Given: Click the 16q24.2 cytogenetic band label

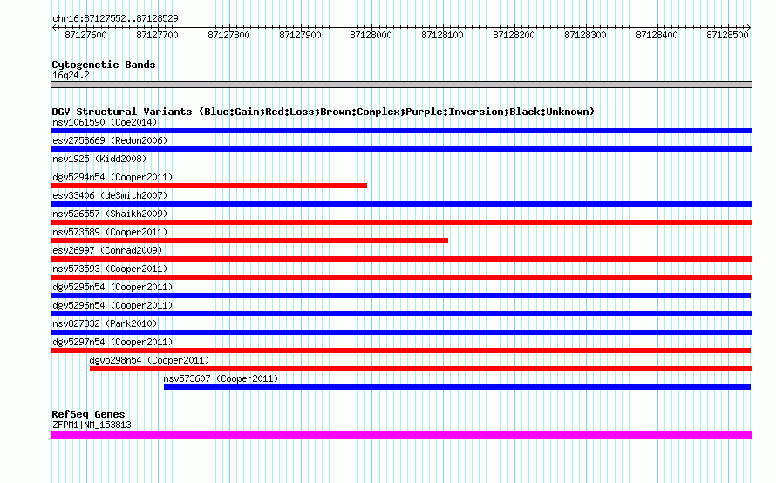Looking at the screenshot, I should (x=71, y=75).
